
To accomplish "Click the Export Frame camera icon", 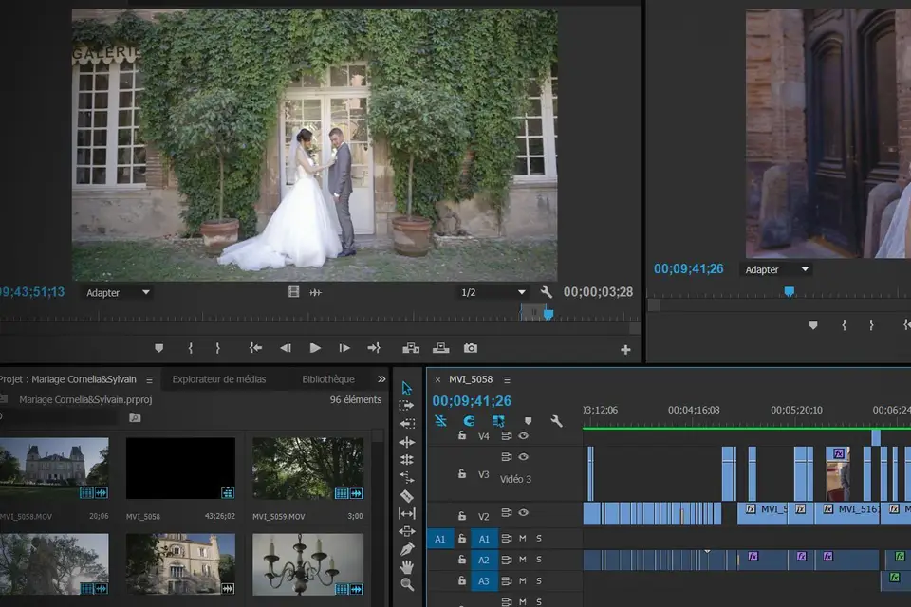I will pyautogui.click(x=470, y=349).
